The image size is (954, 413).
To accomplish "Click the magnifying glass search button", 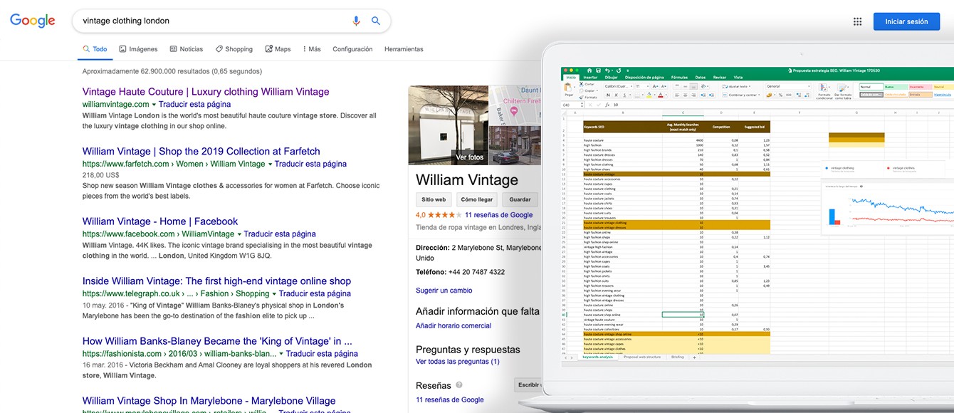I will (376, 21).
